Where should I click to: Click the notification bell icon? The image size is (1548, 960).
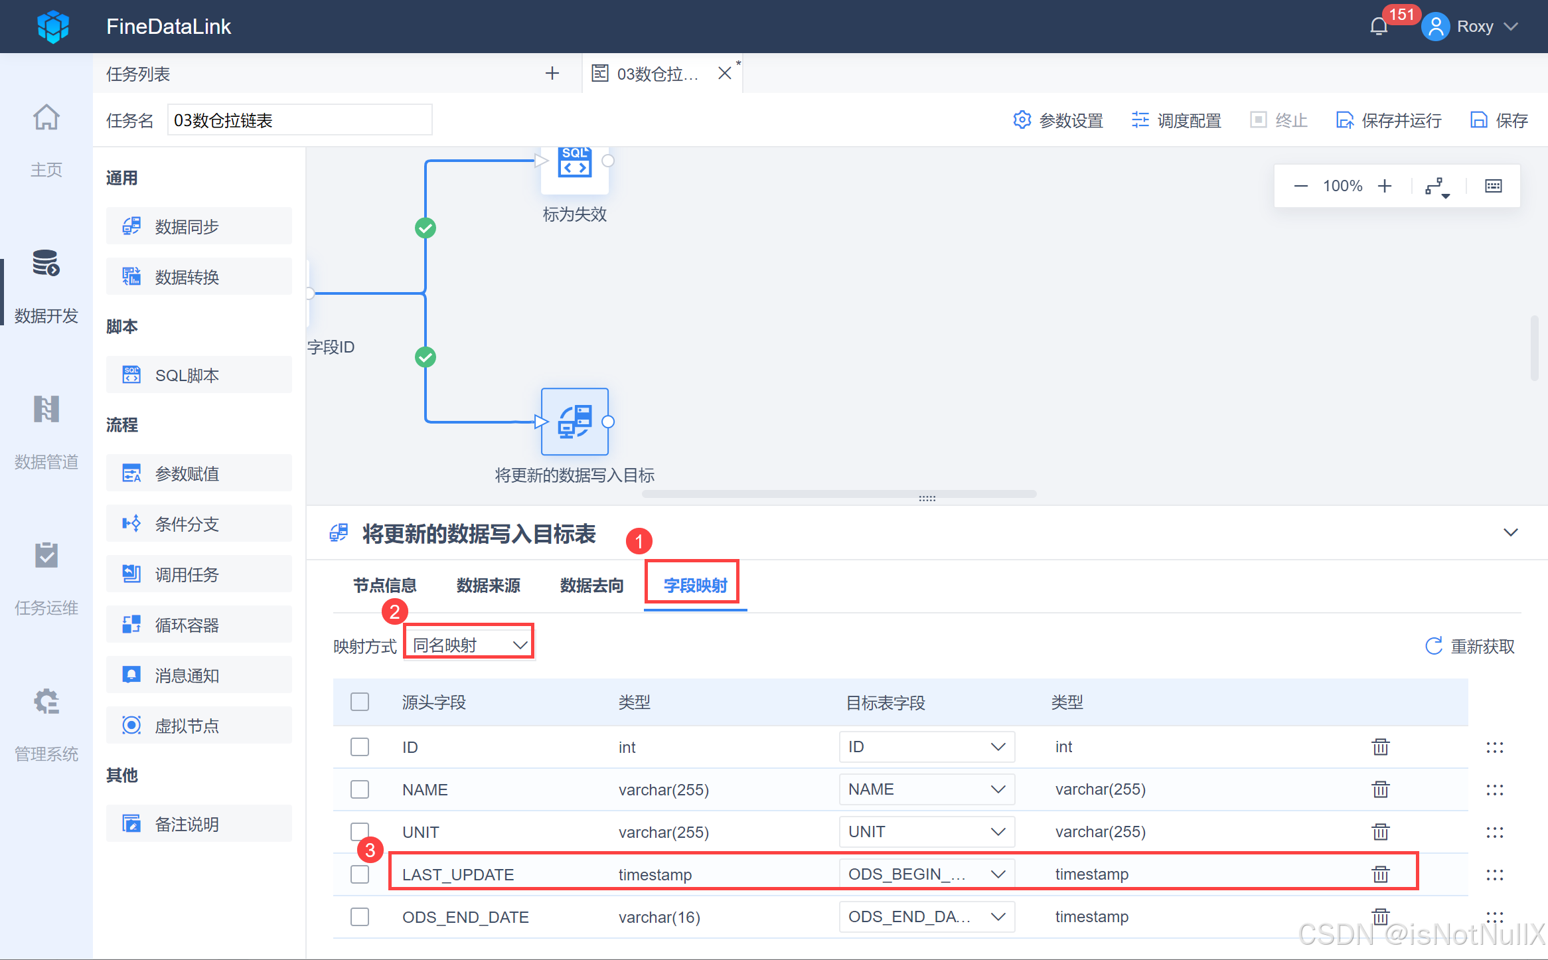pyautogui.click(x=1379, y=27)
